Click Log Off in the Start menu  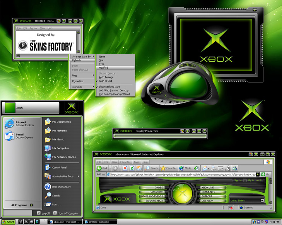pos(44,213)
